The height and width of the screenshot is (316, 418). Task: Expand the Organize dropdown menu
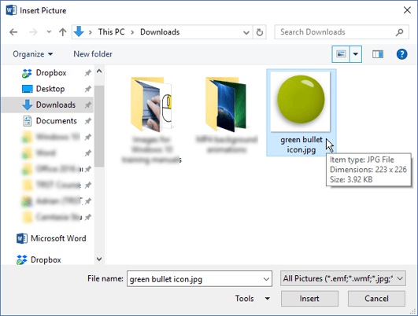(33, 54)
